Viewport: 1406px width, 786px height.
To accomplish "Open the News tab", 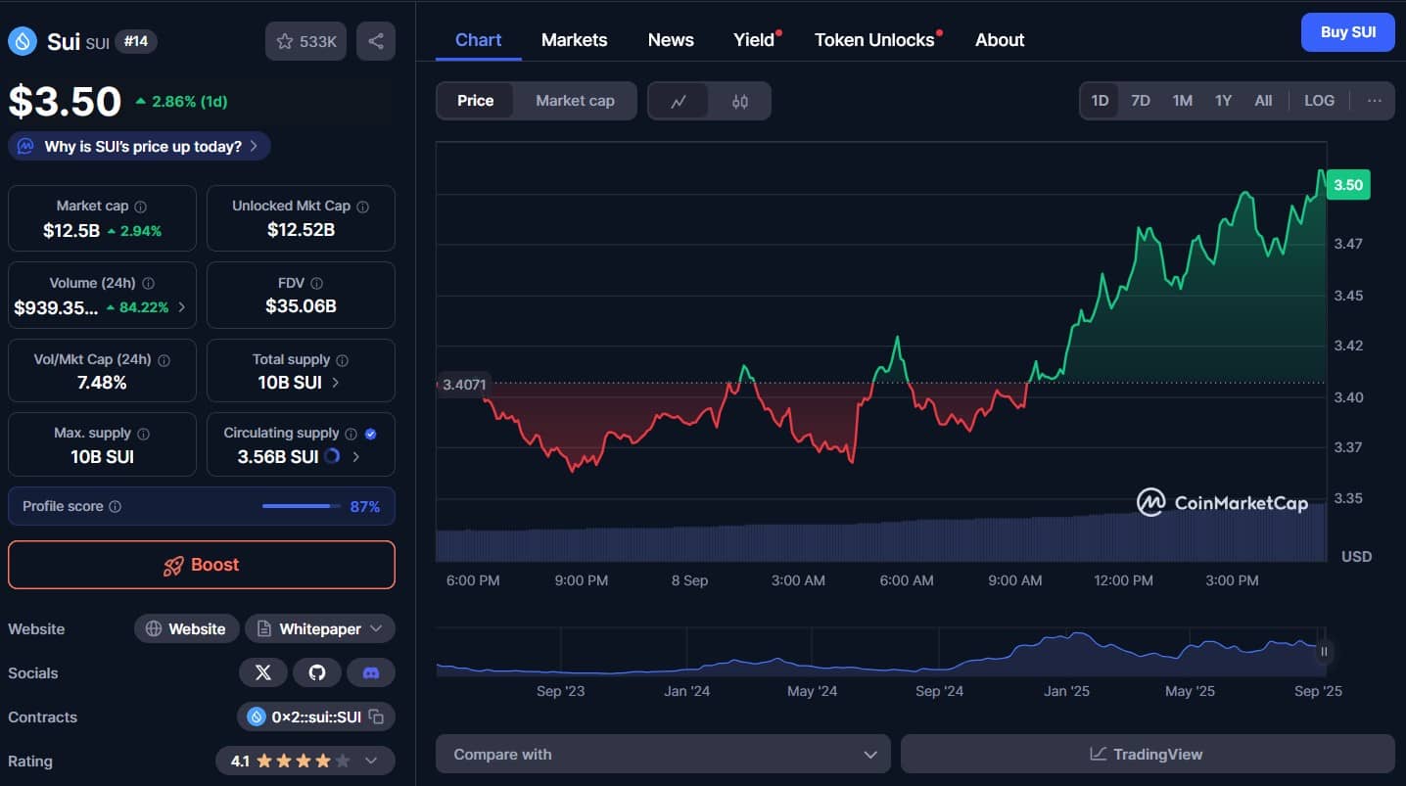I will (x=671, y=40).
